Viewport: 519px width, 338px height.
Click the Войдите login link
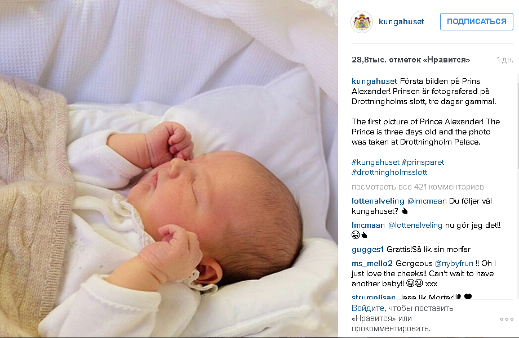pyautogui.click(x=368, y=308)
